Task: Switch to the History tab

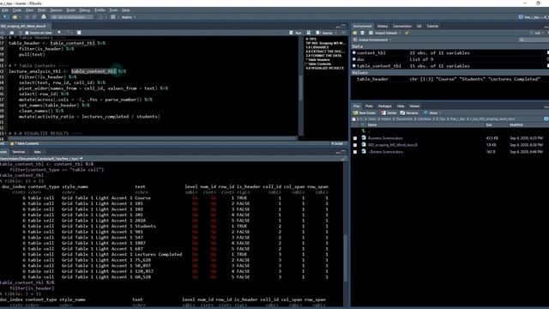Action: 383,27
